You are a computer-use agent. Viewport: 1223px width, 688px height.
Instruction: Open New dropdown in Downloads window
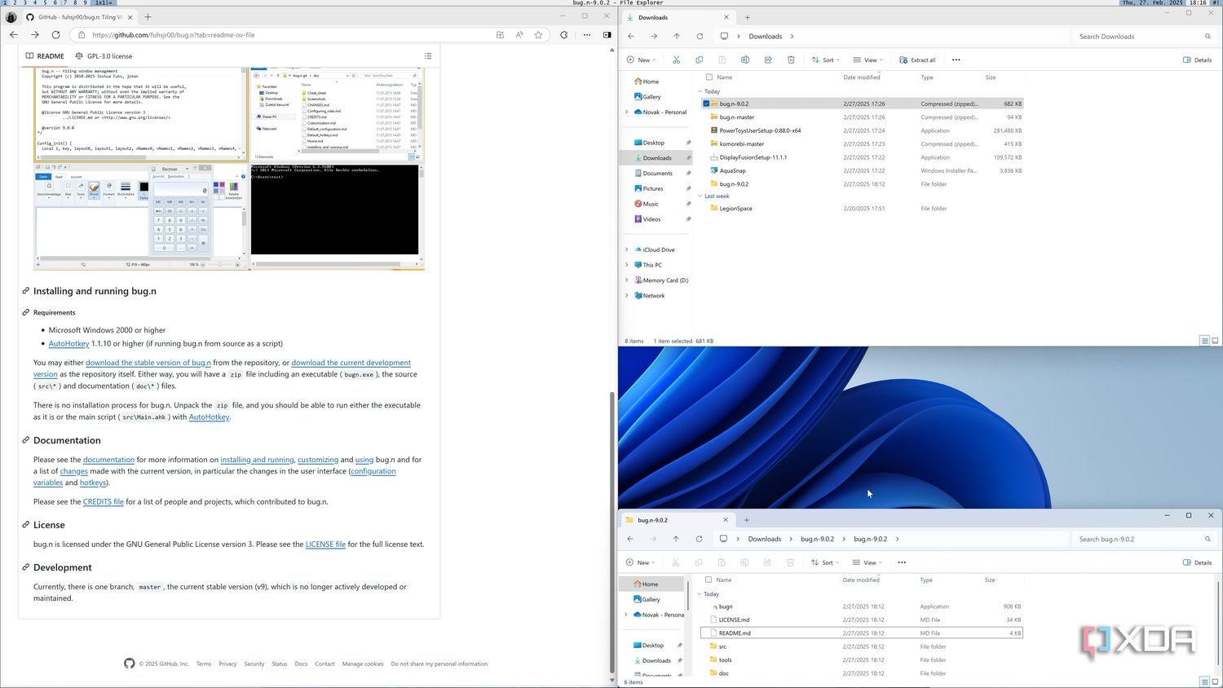click(641, 60)
